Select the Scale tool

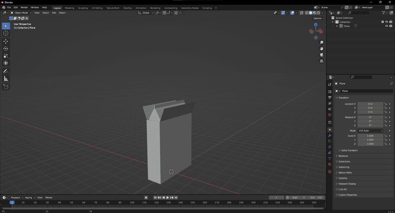[6, 56]
